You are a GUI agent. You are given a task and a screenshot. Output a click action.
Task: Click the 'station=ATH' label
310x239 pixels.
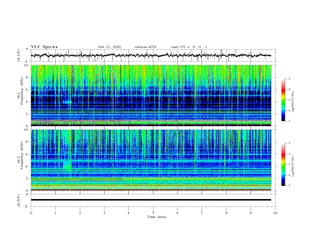(x=145, y=47)
